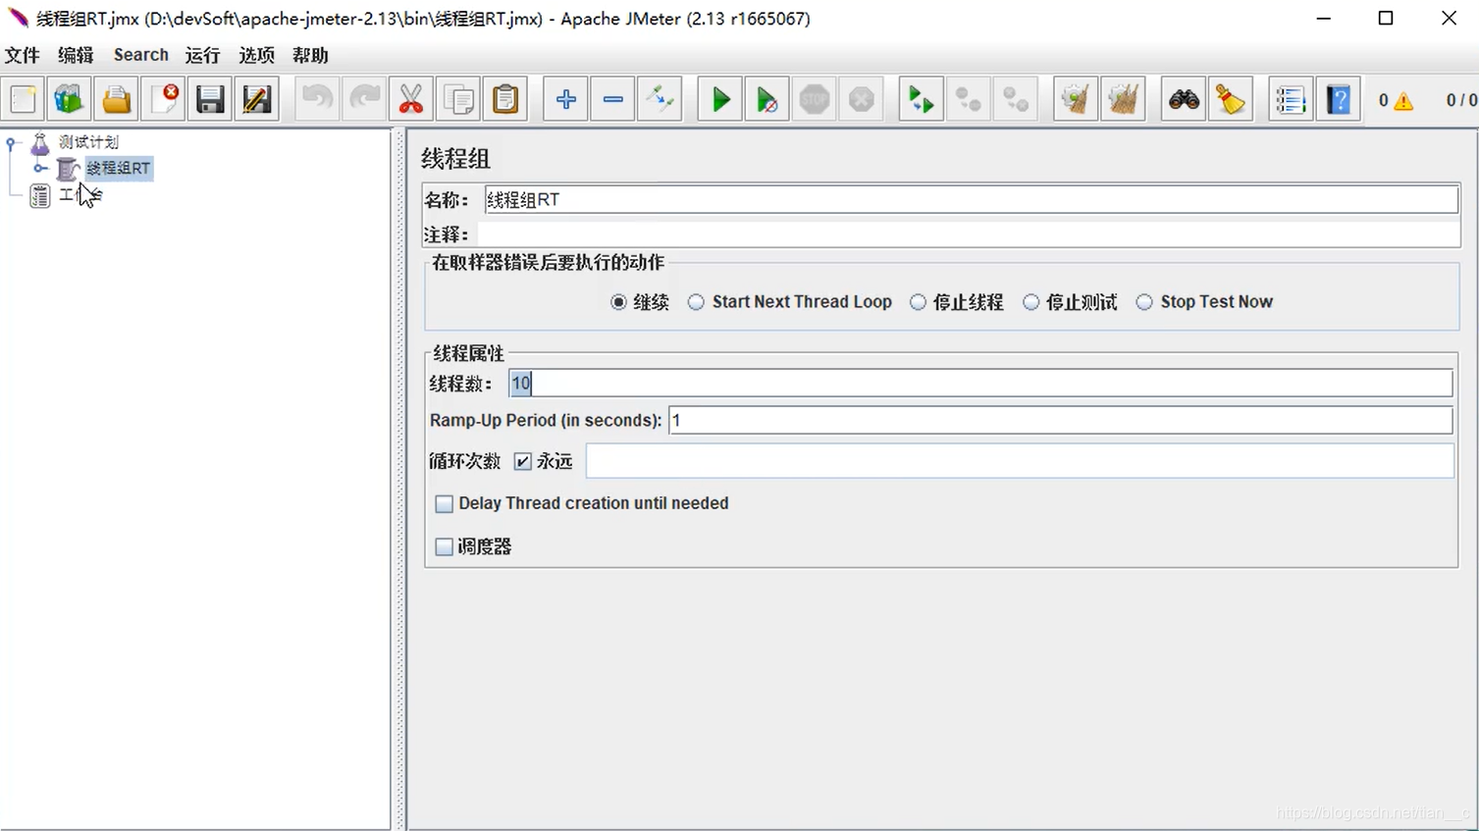Click the Clear results broom icon

tap(1076, 99)
